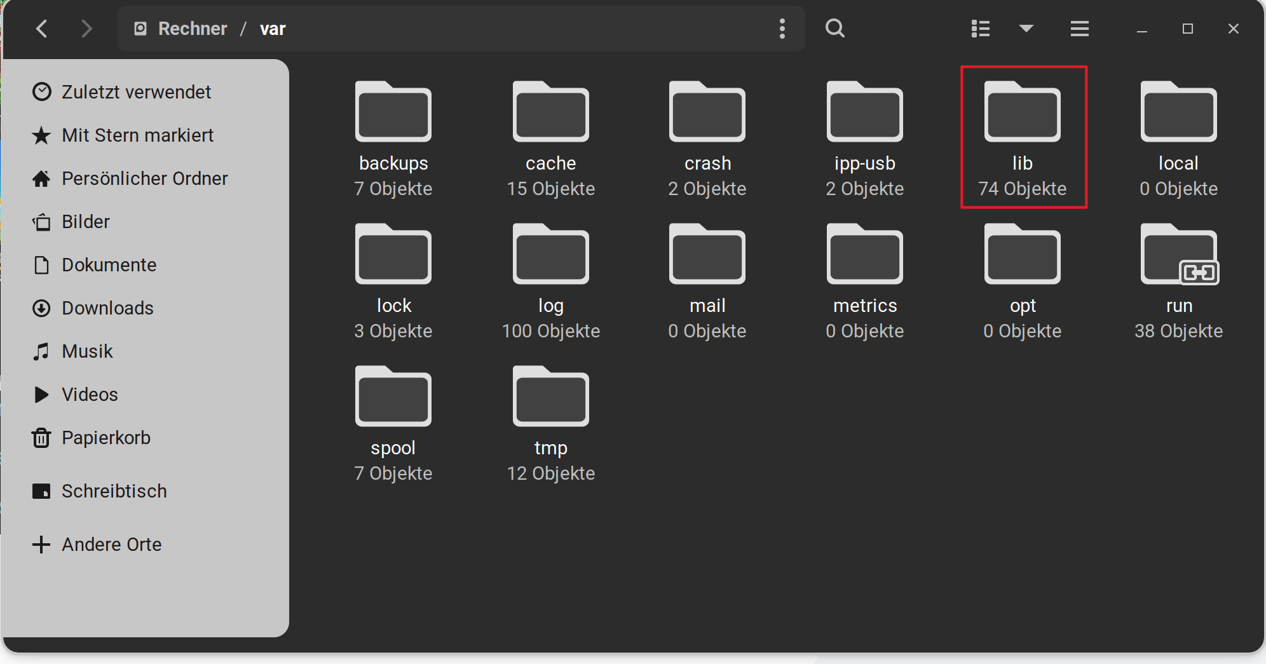The height and width of the screenshot is (664, 1266).
Task: Toggle list view layout button
Action: (x=980, y=29)
